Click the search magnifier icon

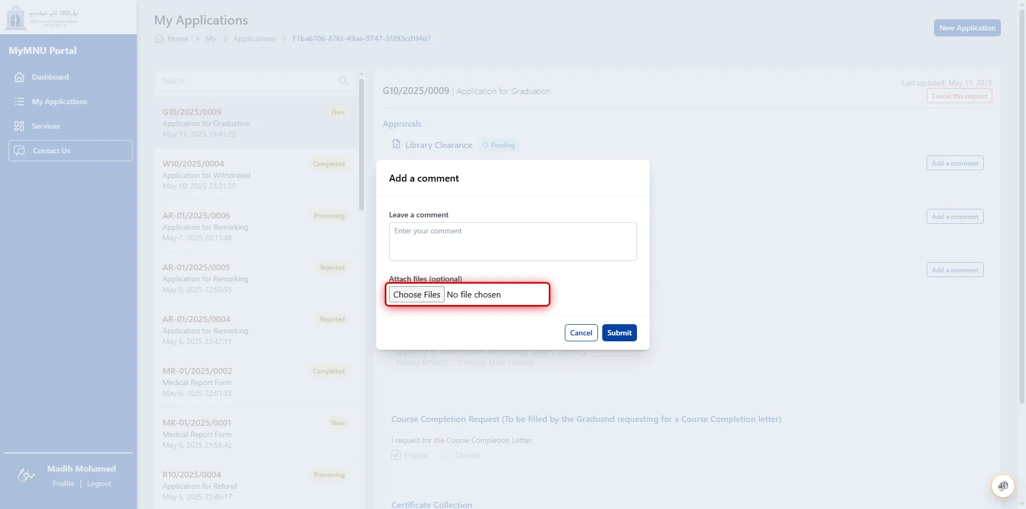(x=344, y=81)
